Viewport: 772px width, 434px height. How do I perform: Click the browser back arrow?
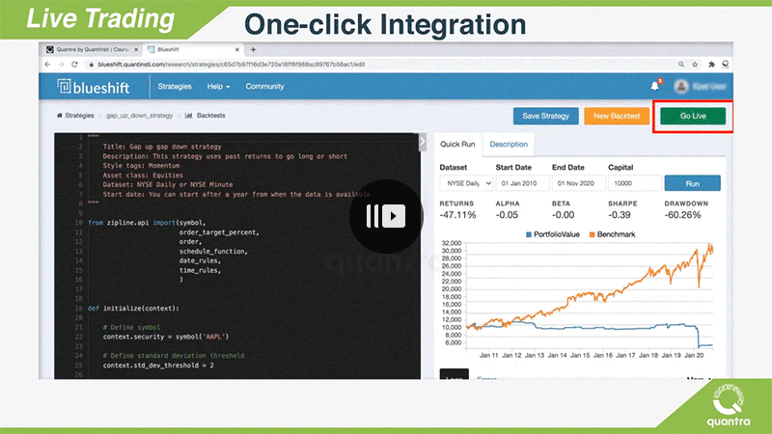(47, 65)
